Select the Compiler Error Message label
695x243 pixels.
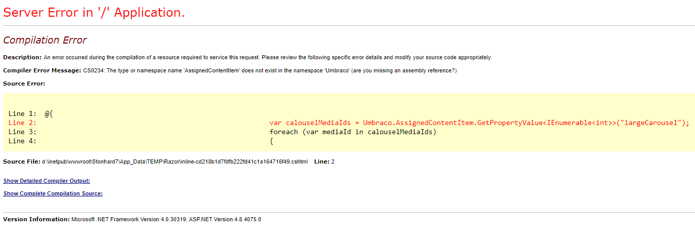42,70
